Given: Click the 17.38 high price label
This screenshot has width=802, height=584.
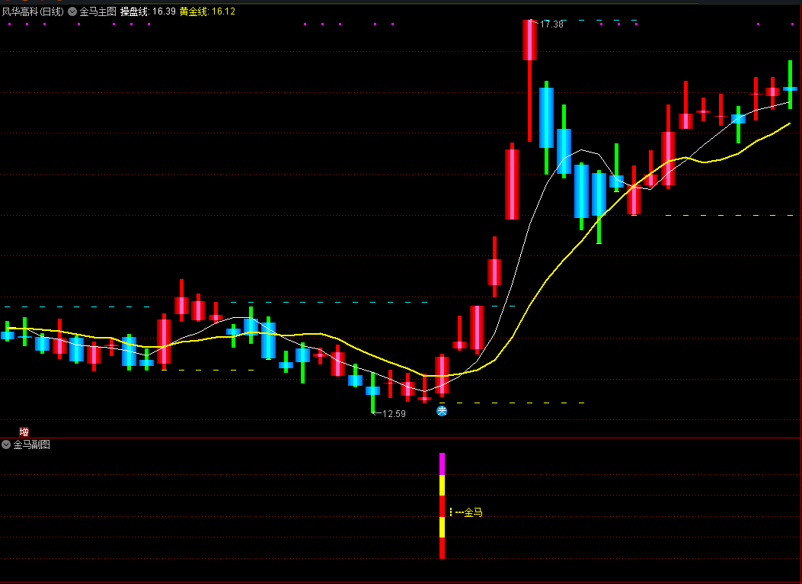Looking at the screenshot, I should coord(551,24).
